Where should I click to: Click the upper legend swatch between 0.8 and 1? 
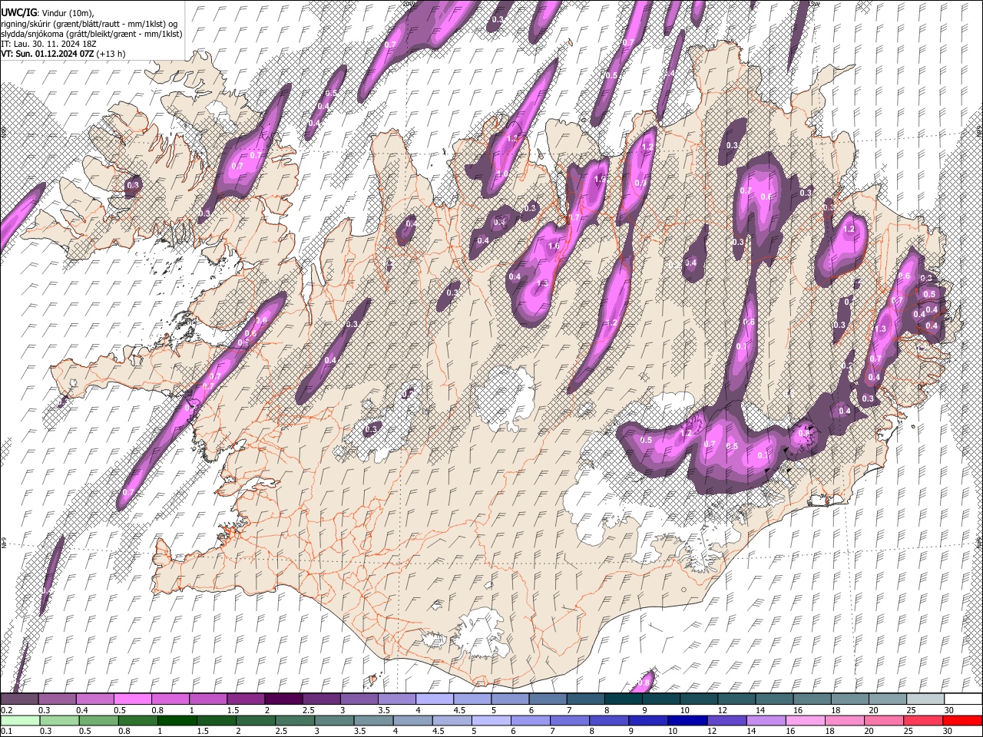pyautogui.click(x=170, y=699)
